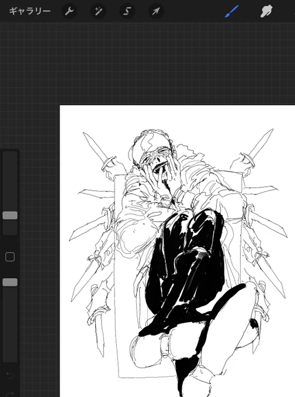Undo last stroke with the undo arrow
The image size is (295, 397).
10,375
